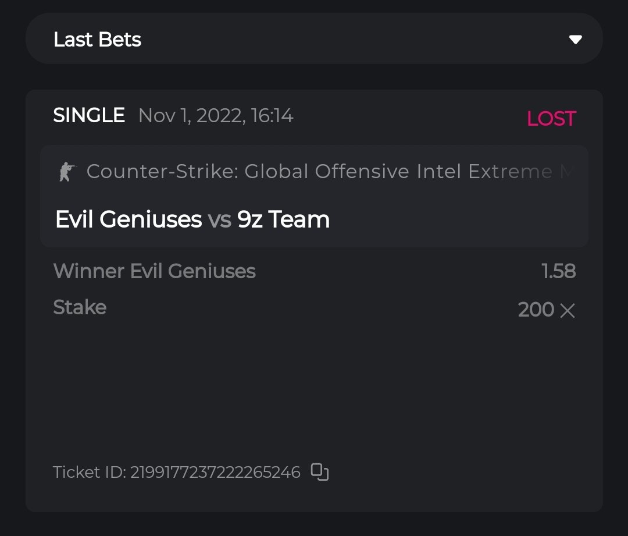Open the Last Bets header label

(x=97, y=40)
